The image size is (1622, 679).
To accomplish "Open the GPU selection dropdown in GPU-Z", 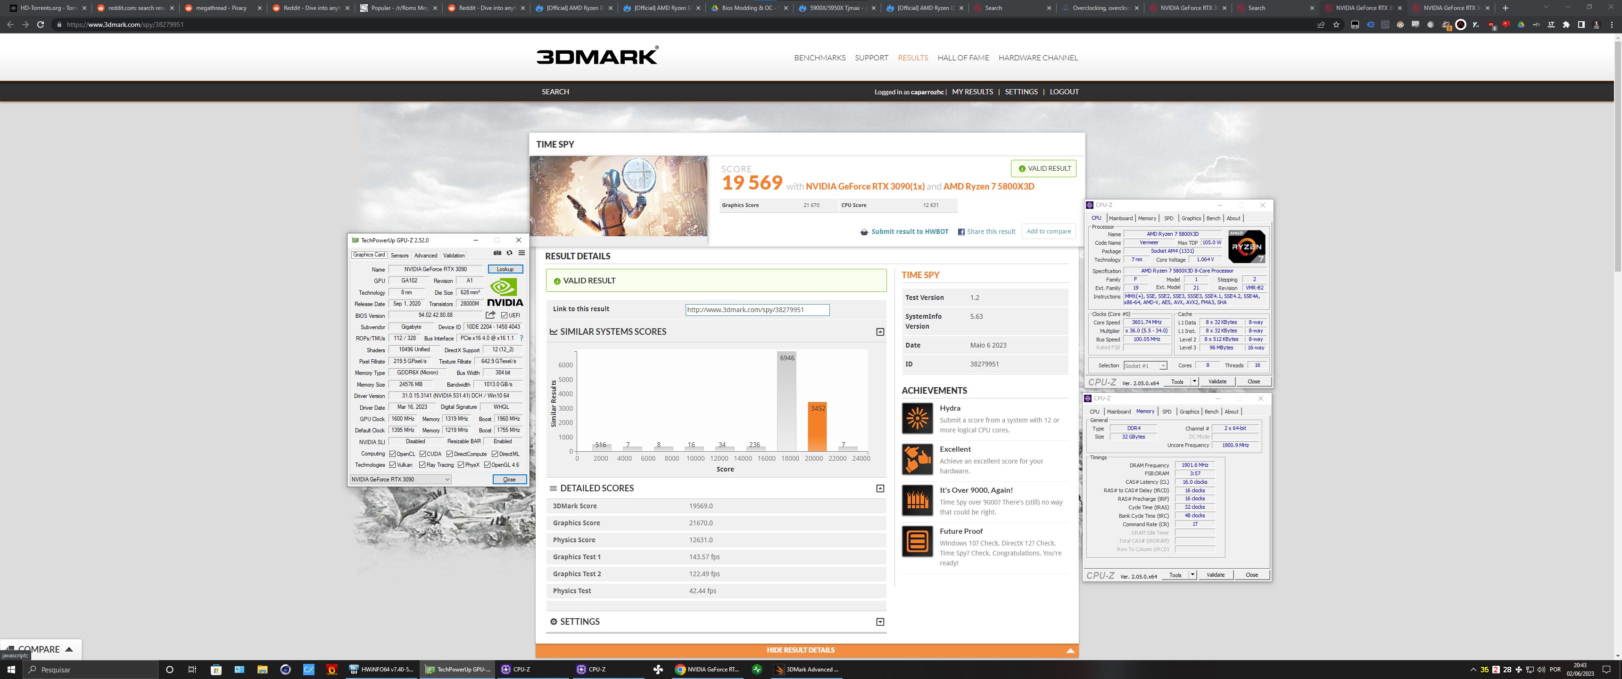I will (400, 480).
